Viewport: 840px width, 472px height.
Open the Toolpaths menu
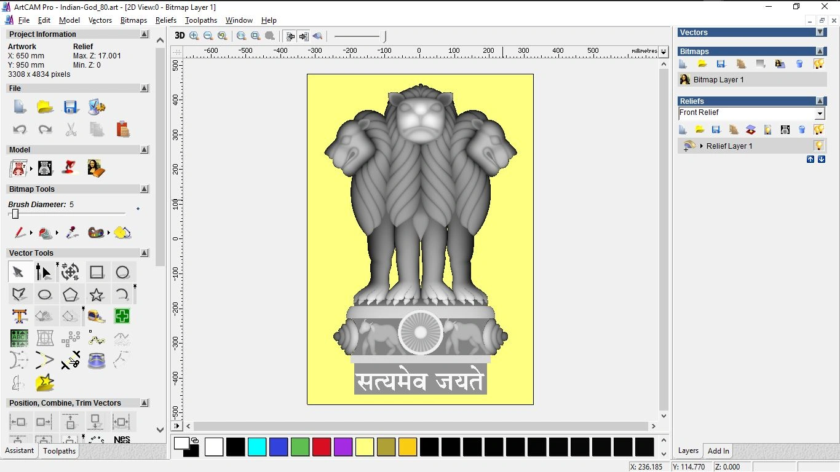[x=201, y=20]
